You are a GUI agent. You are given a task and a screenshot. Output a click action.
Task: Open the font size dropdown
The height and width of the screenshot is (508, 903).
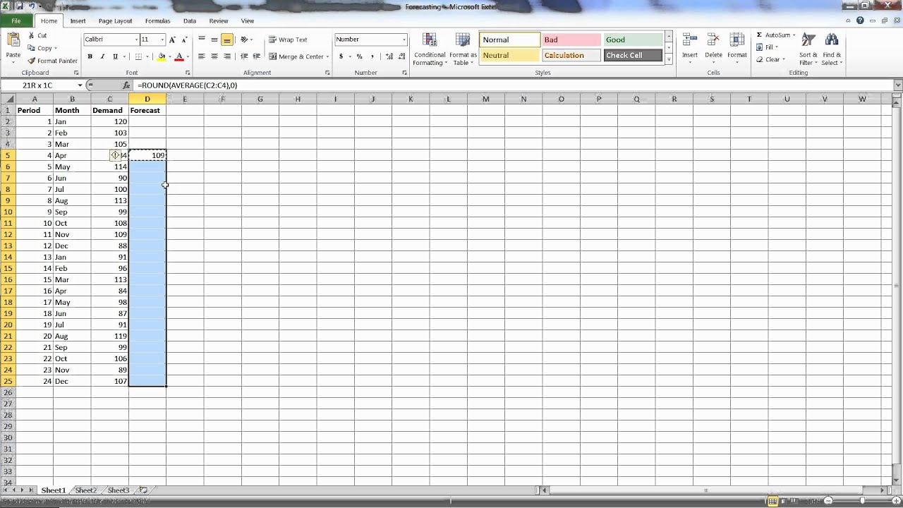tap(162, 40)
